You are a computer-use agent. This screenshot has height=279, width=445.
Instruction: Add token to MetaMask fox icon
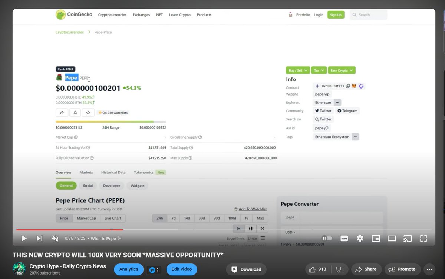pyautogui.click(x=354, y=86)
